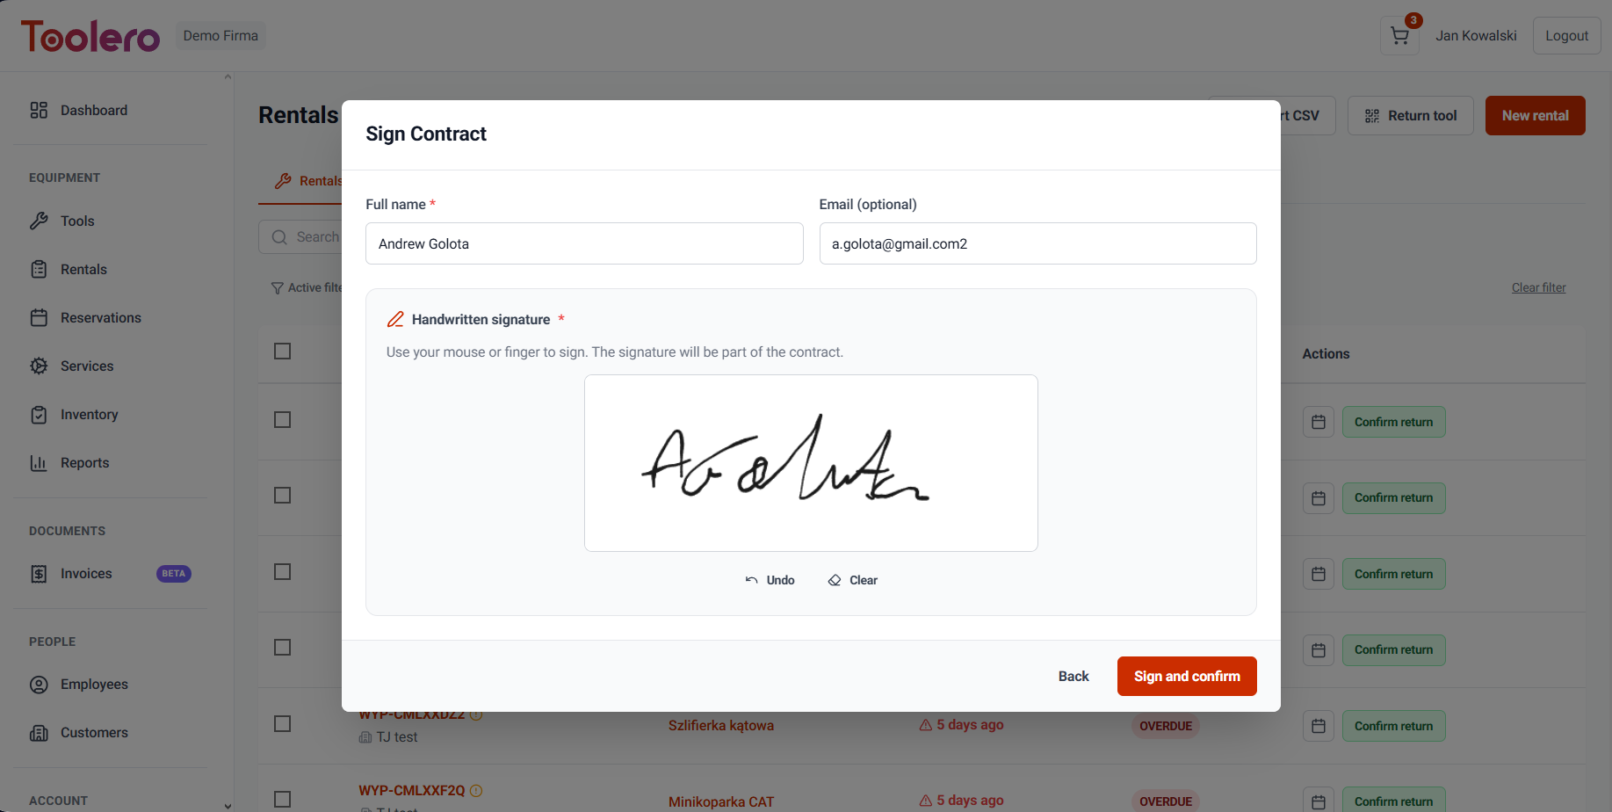Toggle the select-all rentals checkbox
This screenshot has width=1612, height=812.
tap(282, 352)
